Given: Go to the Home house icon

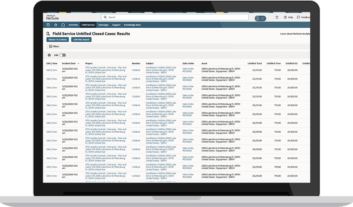Looking at the screenshot, I should (x=63, y=25).
